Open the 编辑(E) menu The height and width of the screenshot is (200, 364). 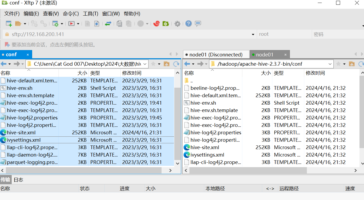[31, 14]
